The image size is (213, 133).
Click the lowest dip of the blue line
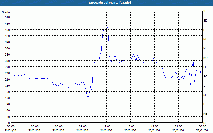point(88,98)
